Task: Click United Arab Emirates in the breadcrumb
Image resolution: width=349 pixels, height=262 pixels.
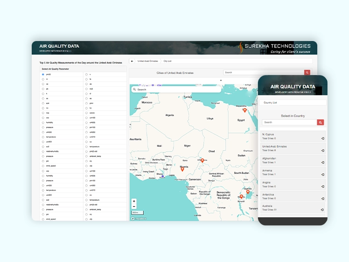Action: pos(147,61)
